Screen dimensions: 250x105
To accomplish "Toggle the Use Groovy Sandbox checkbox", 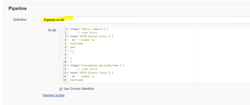I will (x=61, y=89).
